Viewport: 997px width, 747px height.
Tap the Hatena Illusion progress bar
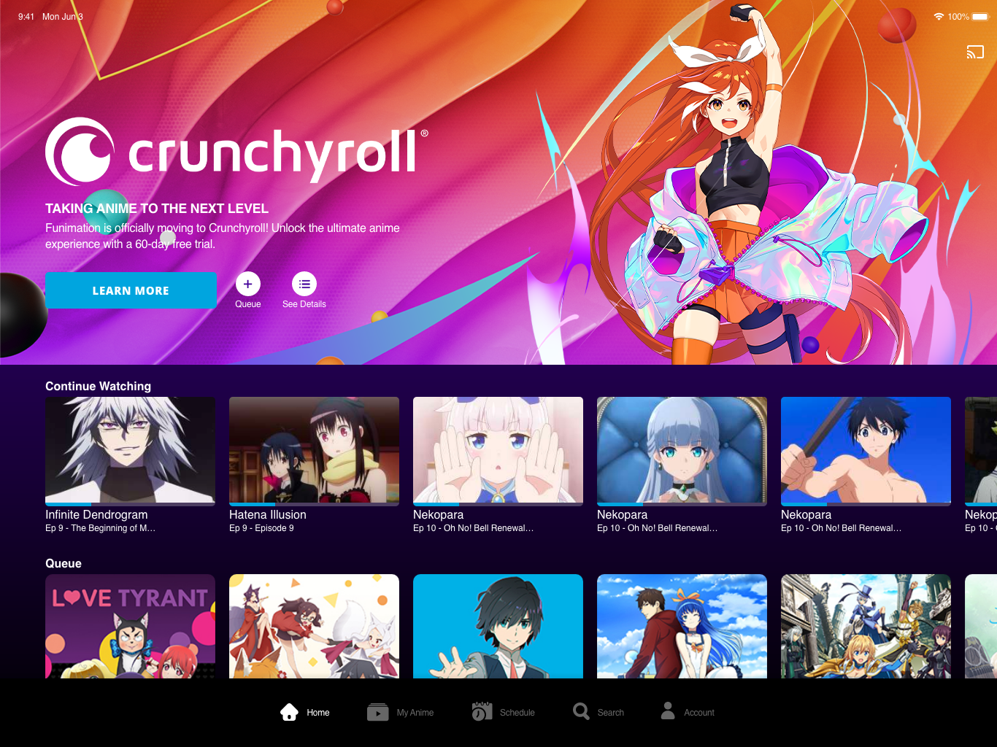tap(314, 504)
